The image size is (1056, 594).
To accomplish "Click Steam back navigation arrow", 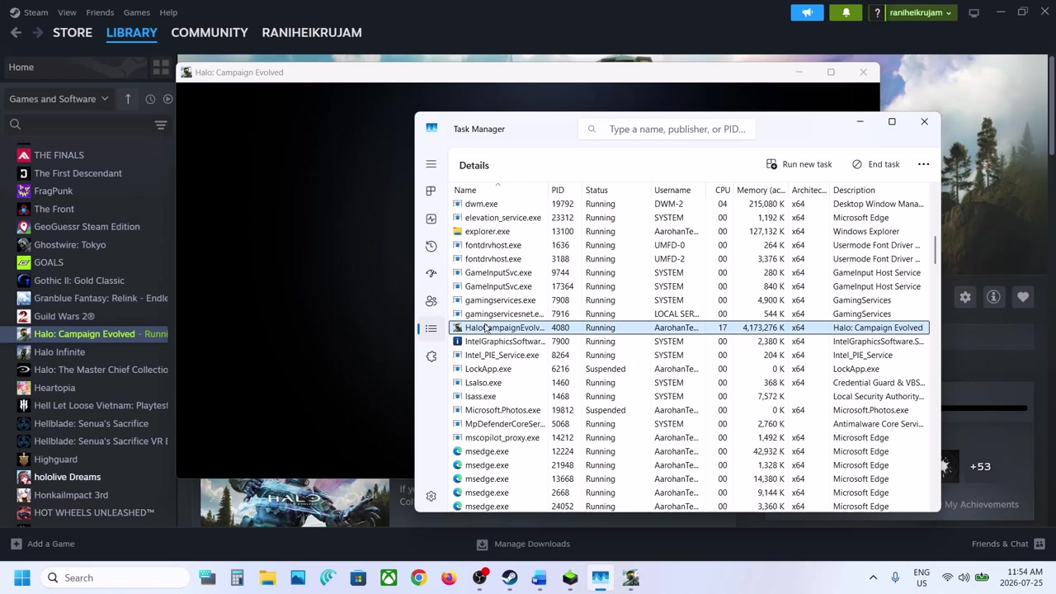I will pyautogui.click(x=16, y=32).
